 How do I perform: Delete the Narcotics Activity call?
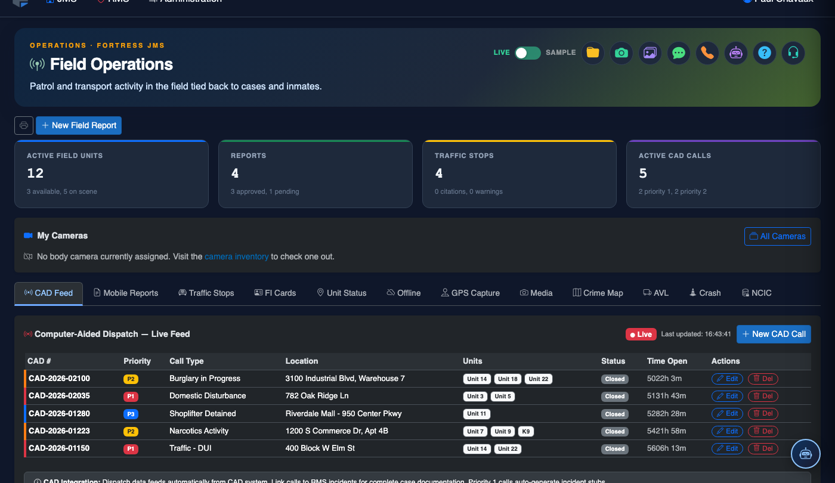[x=763, y=431]
